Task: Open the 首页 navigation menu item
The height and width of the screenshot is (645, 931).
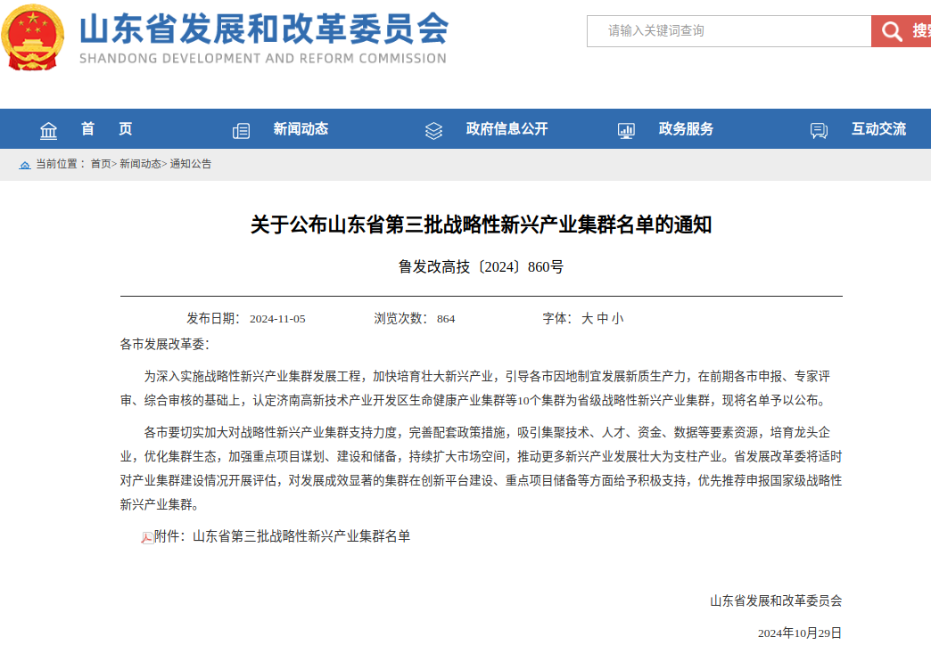Action: (x=106, y=129)
